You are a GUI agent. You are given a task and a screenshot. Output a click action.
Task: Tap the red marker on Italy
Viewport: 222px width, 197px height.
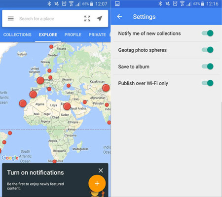(49, 89)
